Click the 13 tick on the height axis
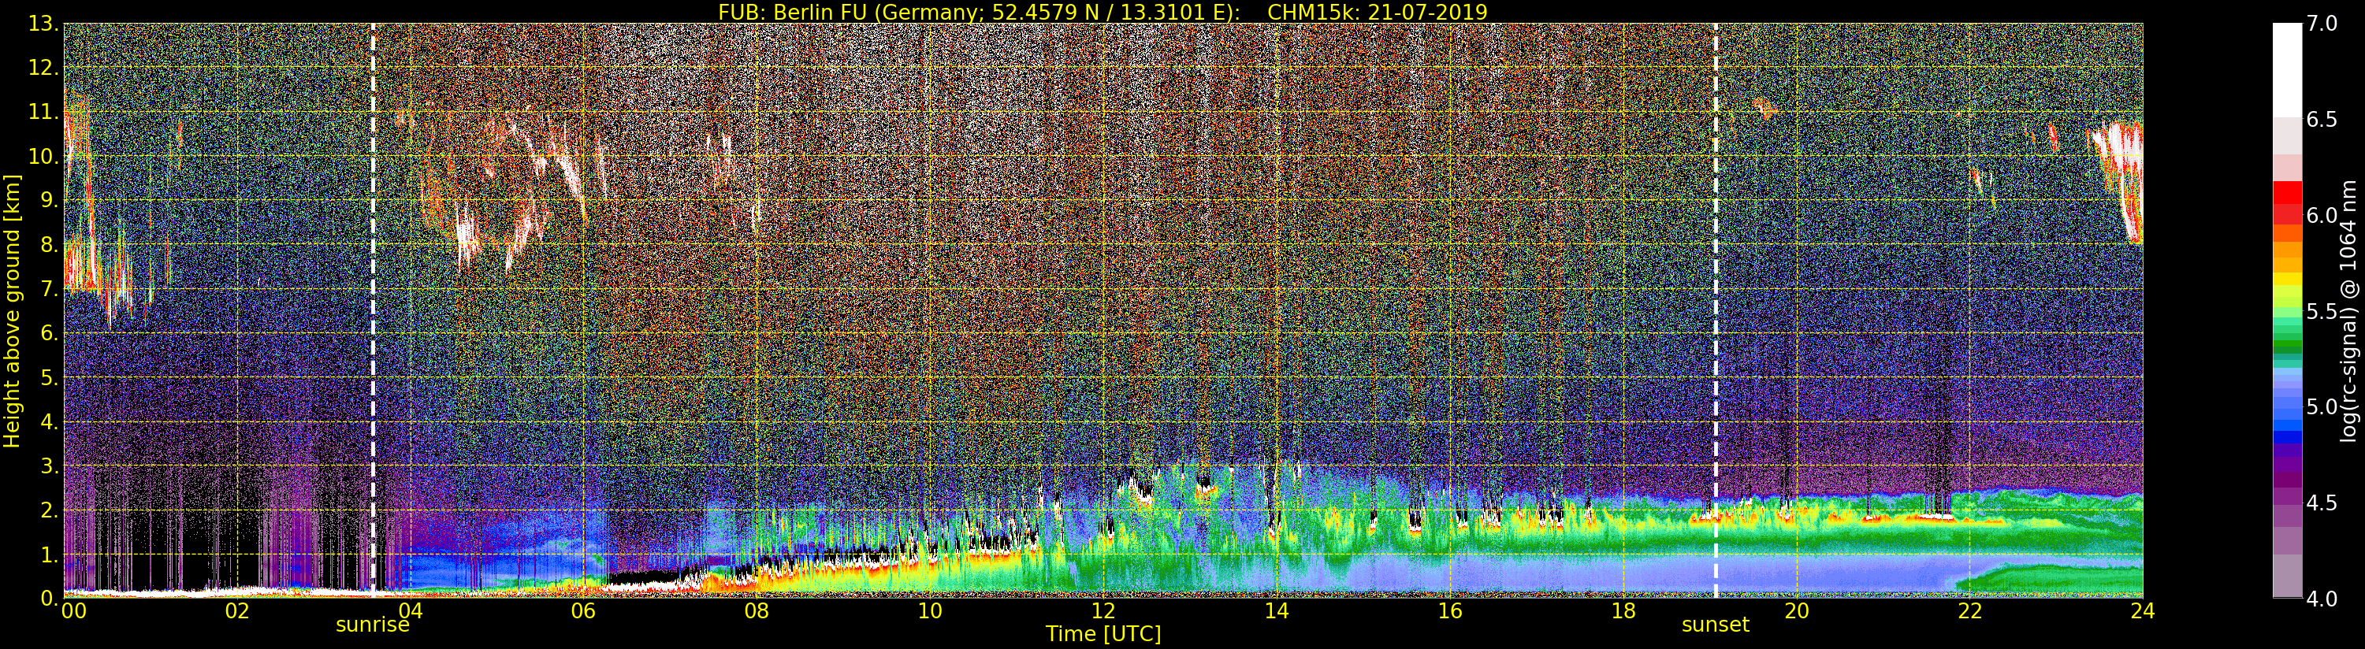The width and height of the screenshot is (2365, 649). point(43,24)
